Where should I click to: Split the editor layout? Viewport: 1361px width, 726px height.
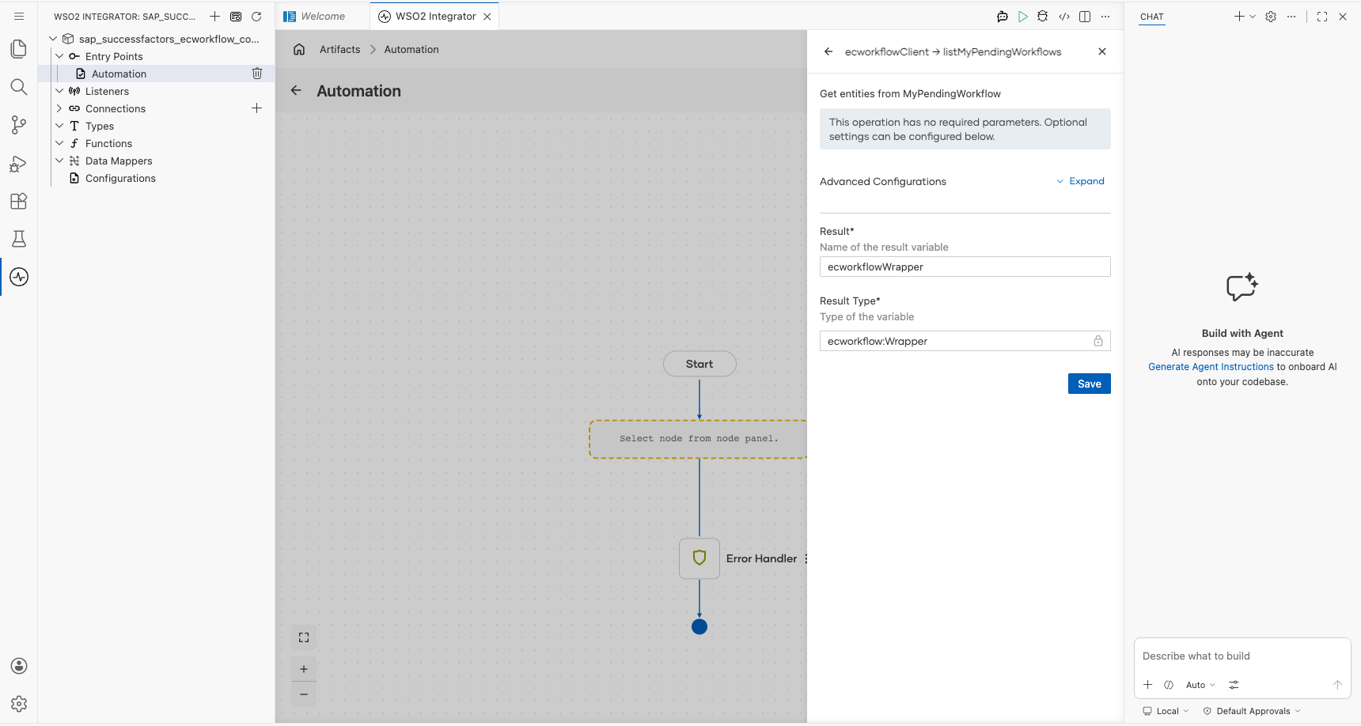1085,17
